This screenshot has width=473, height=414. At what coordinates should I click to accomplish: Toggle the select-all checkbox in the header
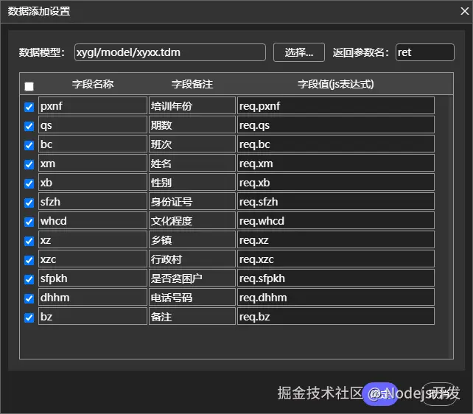[29, 86]
